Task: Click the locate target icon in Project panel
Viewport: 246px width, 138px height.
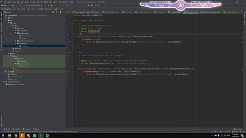Action: (x=53, y=12)
